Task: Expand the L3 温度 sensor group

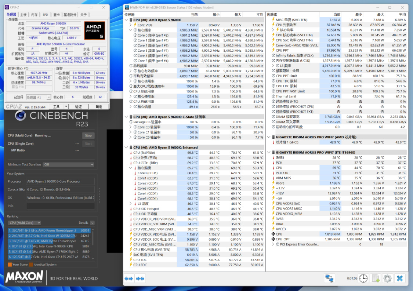Action: click(131, 204)
